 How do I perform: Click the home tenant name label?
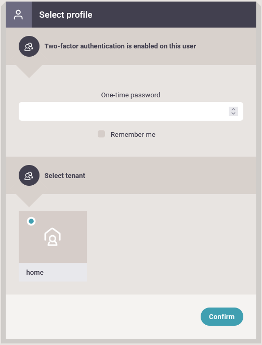[35, 272]
